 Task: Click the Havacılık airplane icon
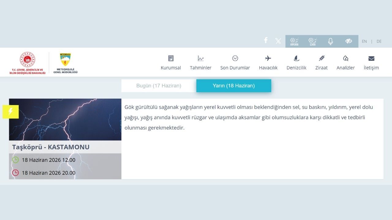(x=268, y=58)
